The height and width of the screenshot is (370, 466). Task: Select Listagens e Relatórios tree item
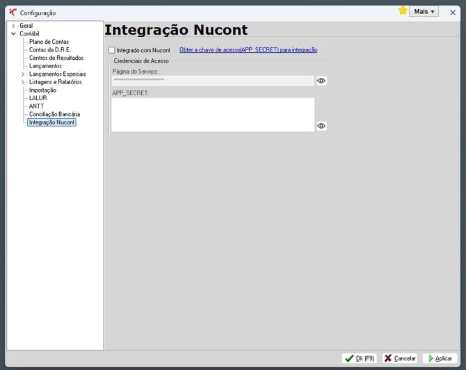[55, 82]
